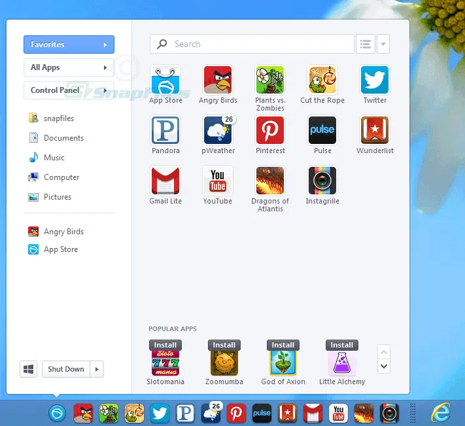Viewport: 465px width, 426px height.
Task: Click Pandora icon in the taskbar
Action: [x=185, y=413]
